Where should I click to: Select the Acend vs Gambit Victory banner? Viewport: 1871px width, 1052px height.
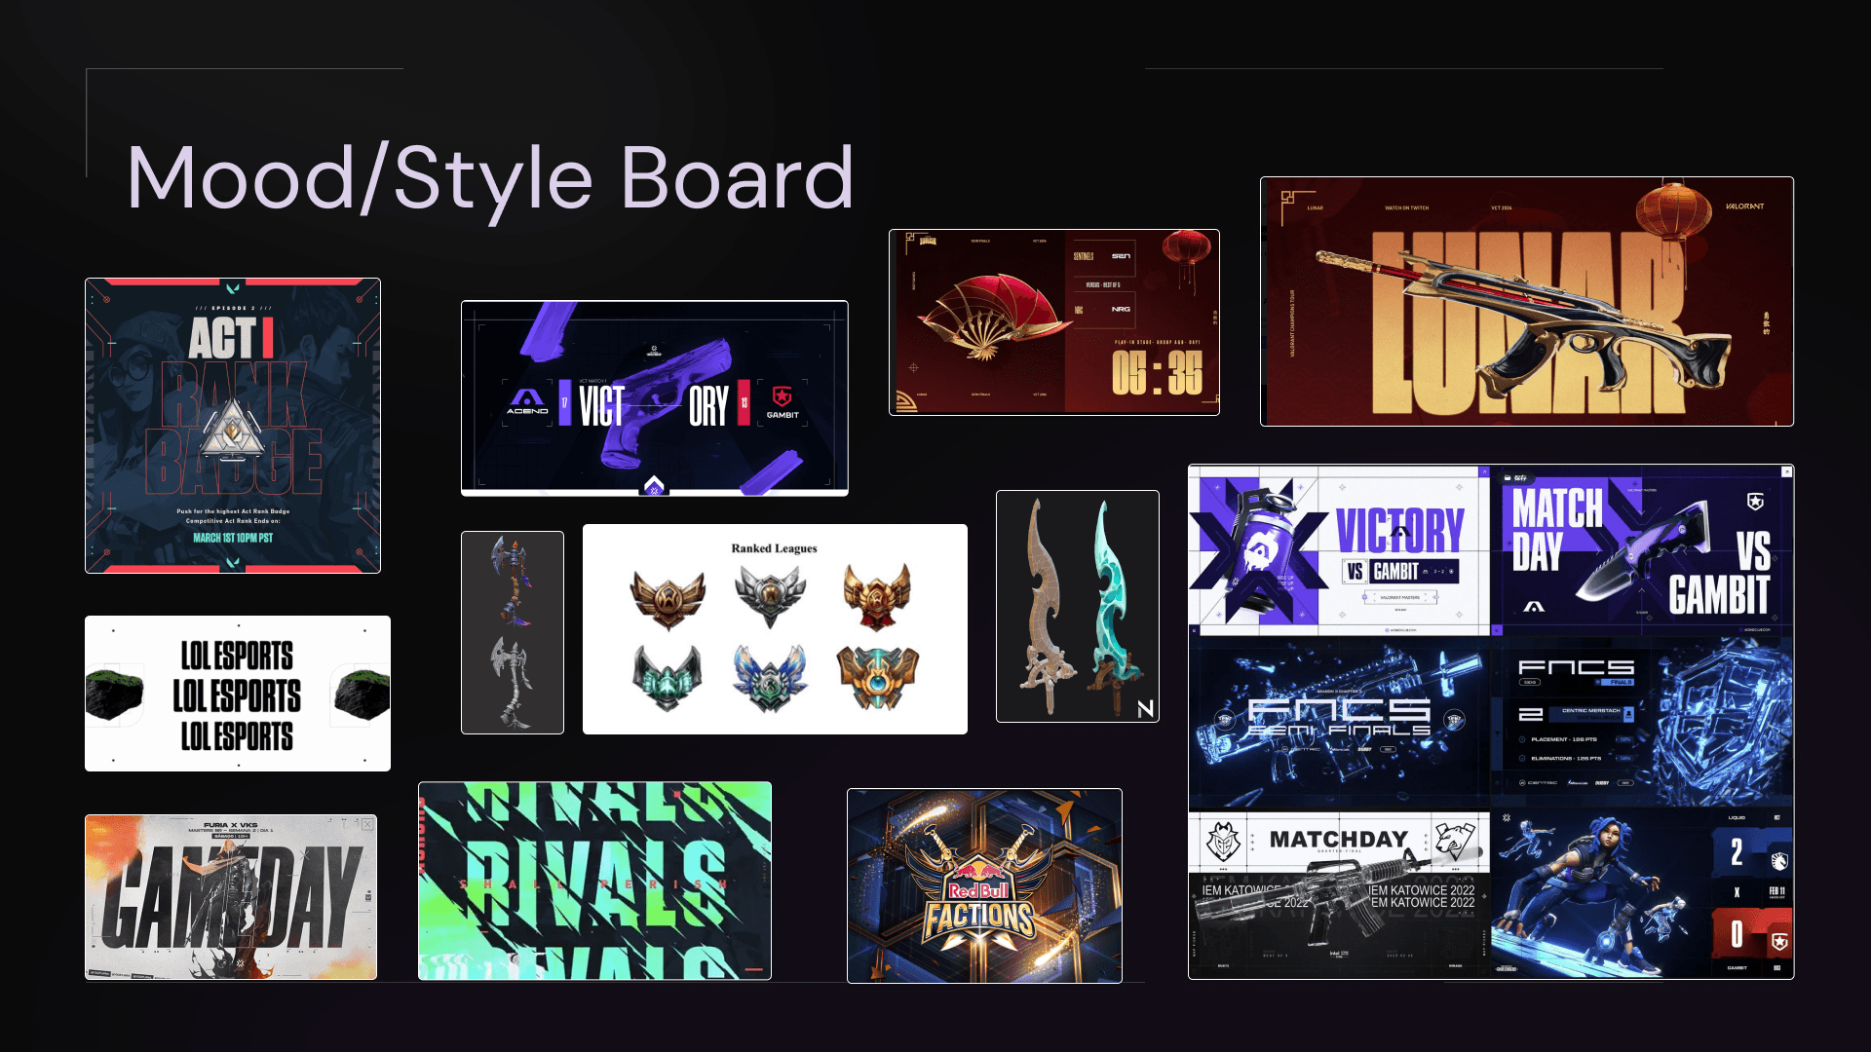click(654, 398)
